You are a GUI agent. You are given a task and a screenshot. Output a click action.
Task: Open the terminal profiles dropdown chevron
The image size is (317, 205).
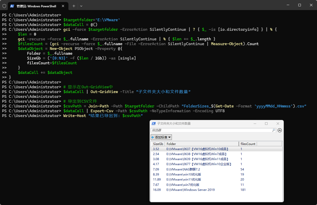tap(81, 6)
